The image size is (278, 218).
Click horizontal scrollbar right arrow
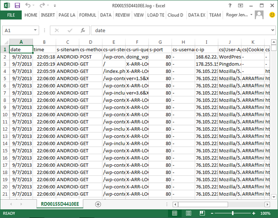267,205
